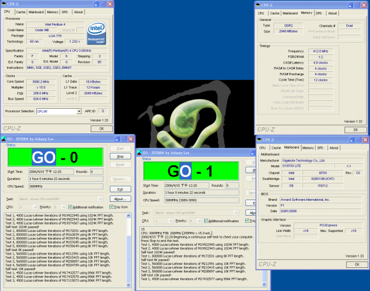Open SPD tab in CPU window
Screen dimensions: 370x291
[65, 12]
